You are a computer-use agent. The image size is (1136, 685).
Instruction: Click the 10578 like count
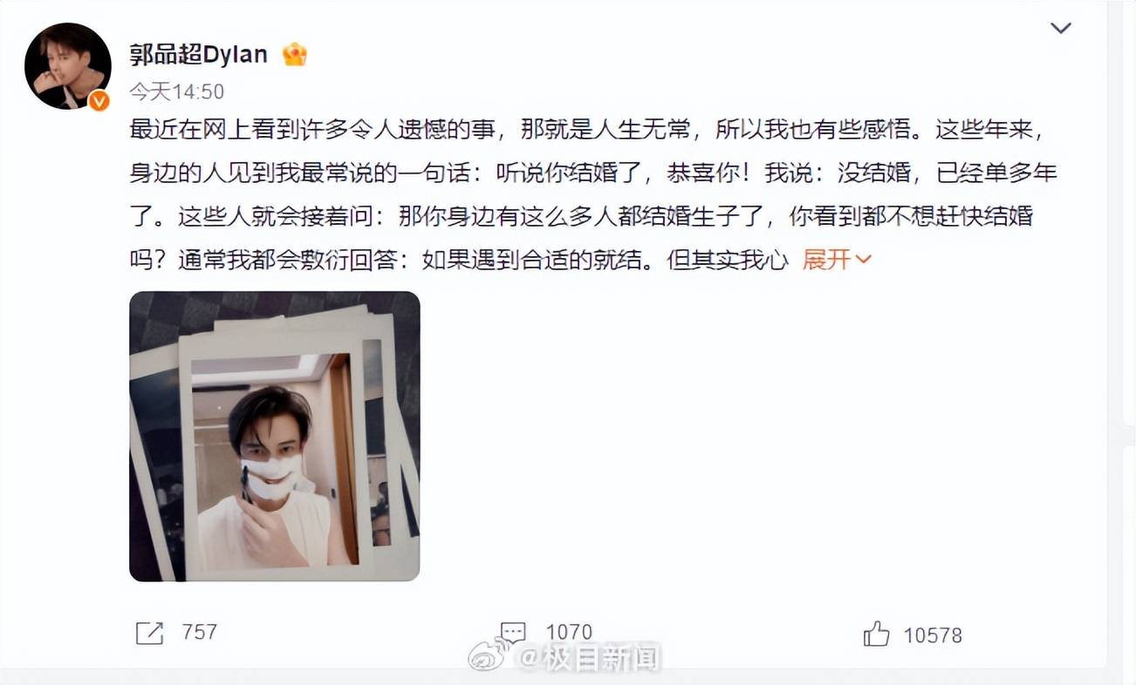(933, 635)
